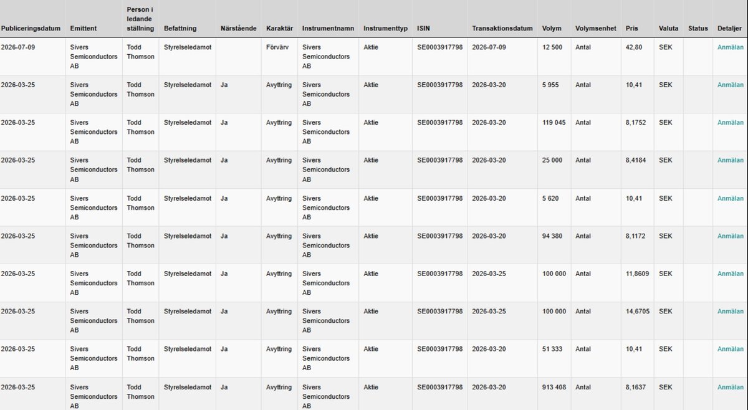Open Anmälan link in row priced 14,6705

click(x=730, y=311)
